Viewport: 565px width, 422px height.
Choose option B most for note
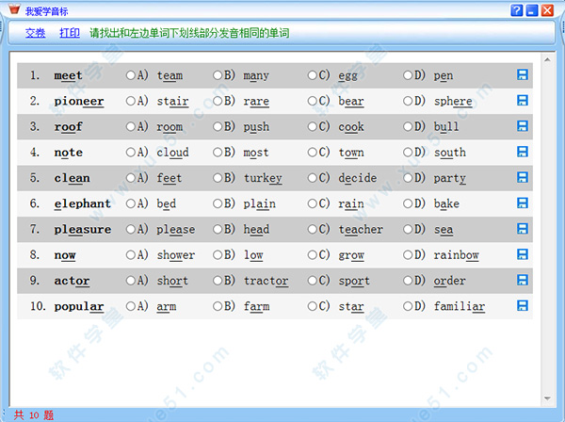[218, 152]
